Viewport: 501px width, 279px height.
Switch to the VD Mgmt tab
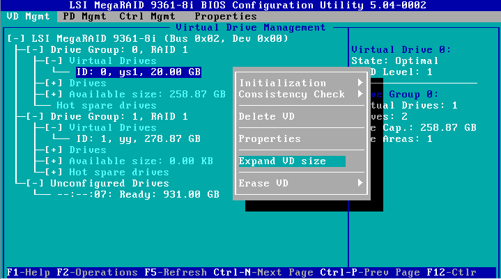click(x=28, y=16)
